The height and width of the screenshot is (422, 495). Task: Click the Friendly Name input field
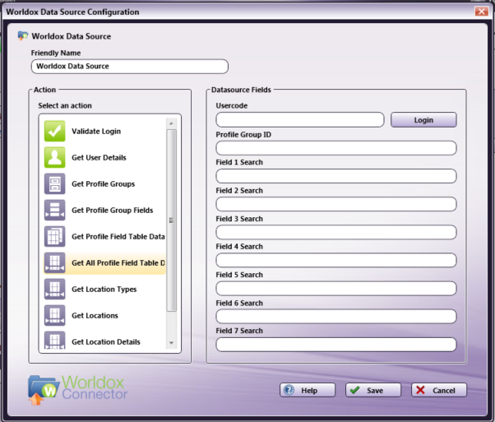tap(129, 67)
